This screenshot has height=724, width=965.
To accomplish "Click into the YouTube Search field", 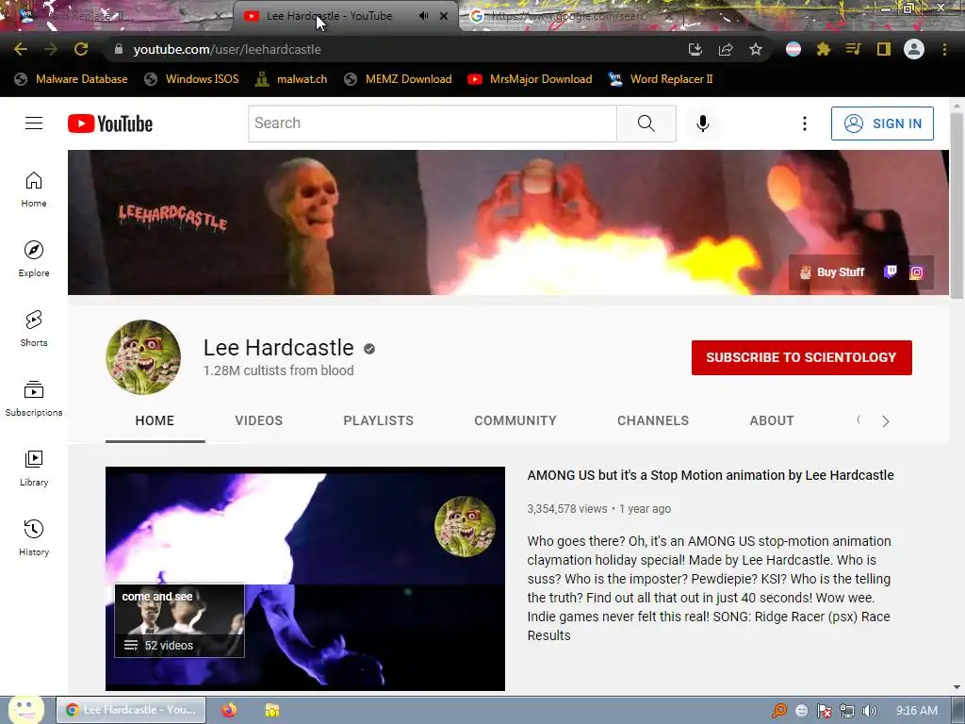I will [x=433, y=123].
